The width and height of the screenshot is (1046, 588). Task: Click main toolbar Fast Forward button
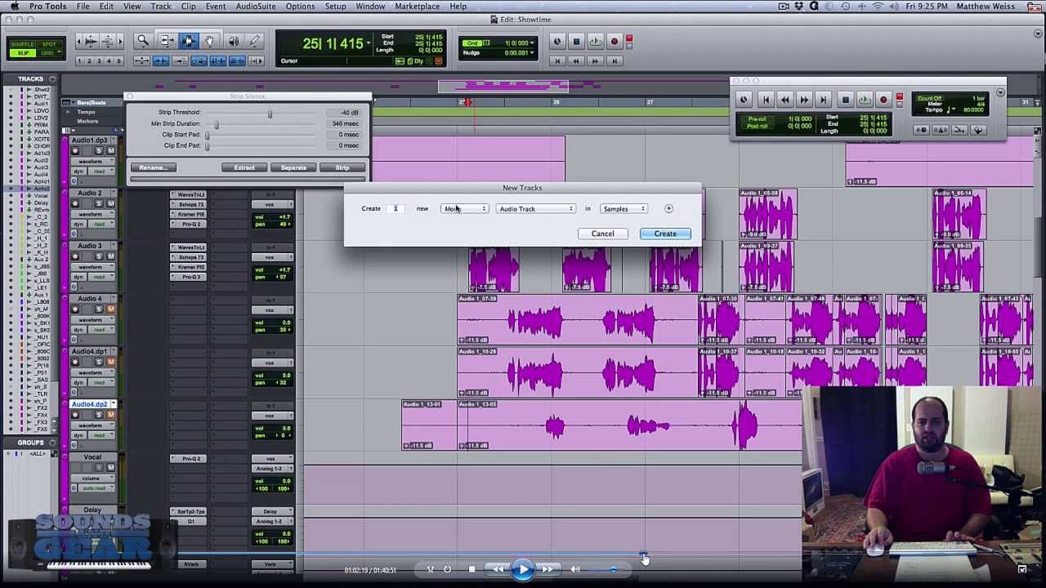click(595, 60)
